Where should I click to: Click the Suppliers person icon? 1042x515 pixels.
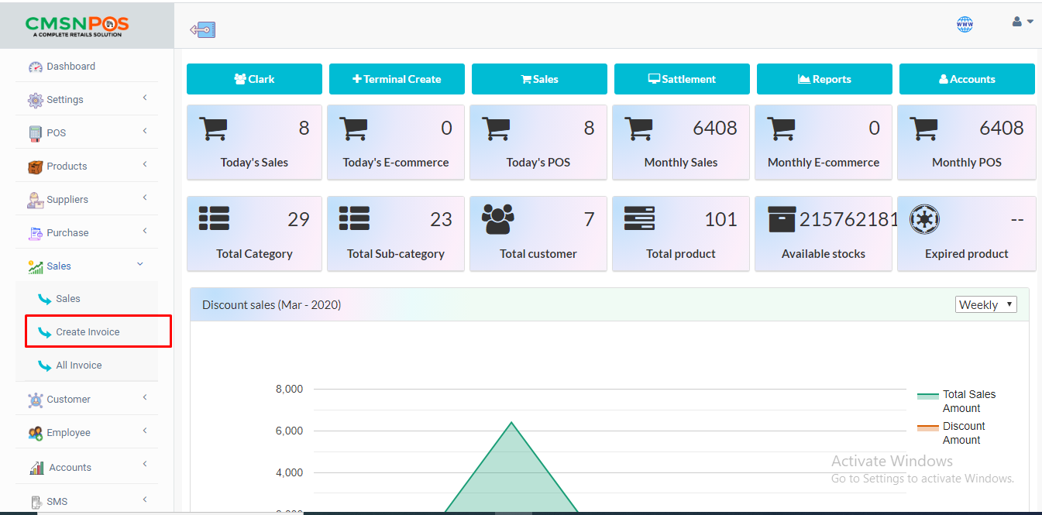(36, 200)
